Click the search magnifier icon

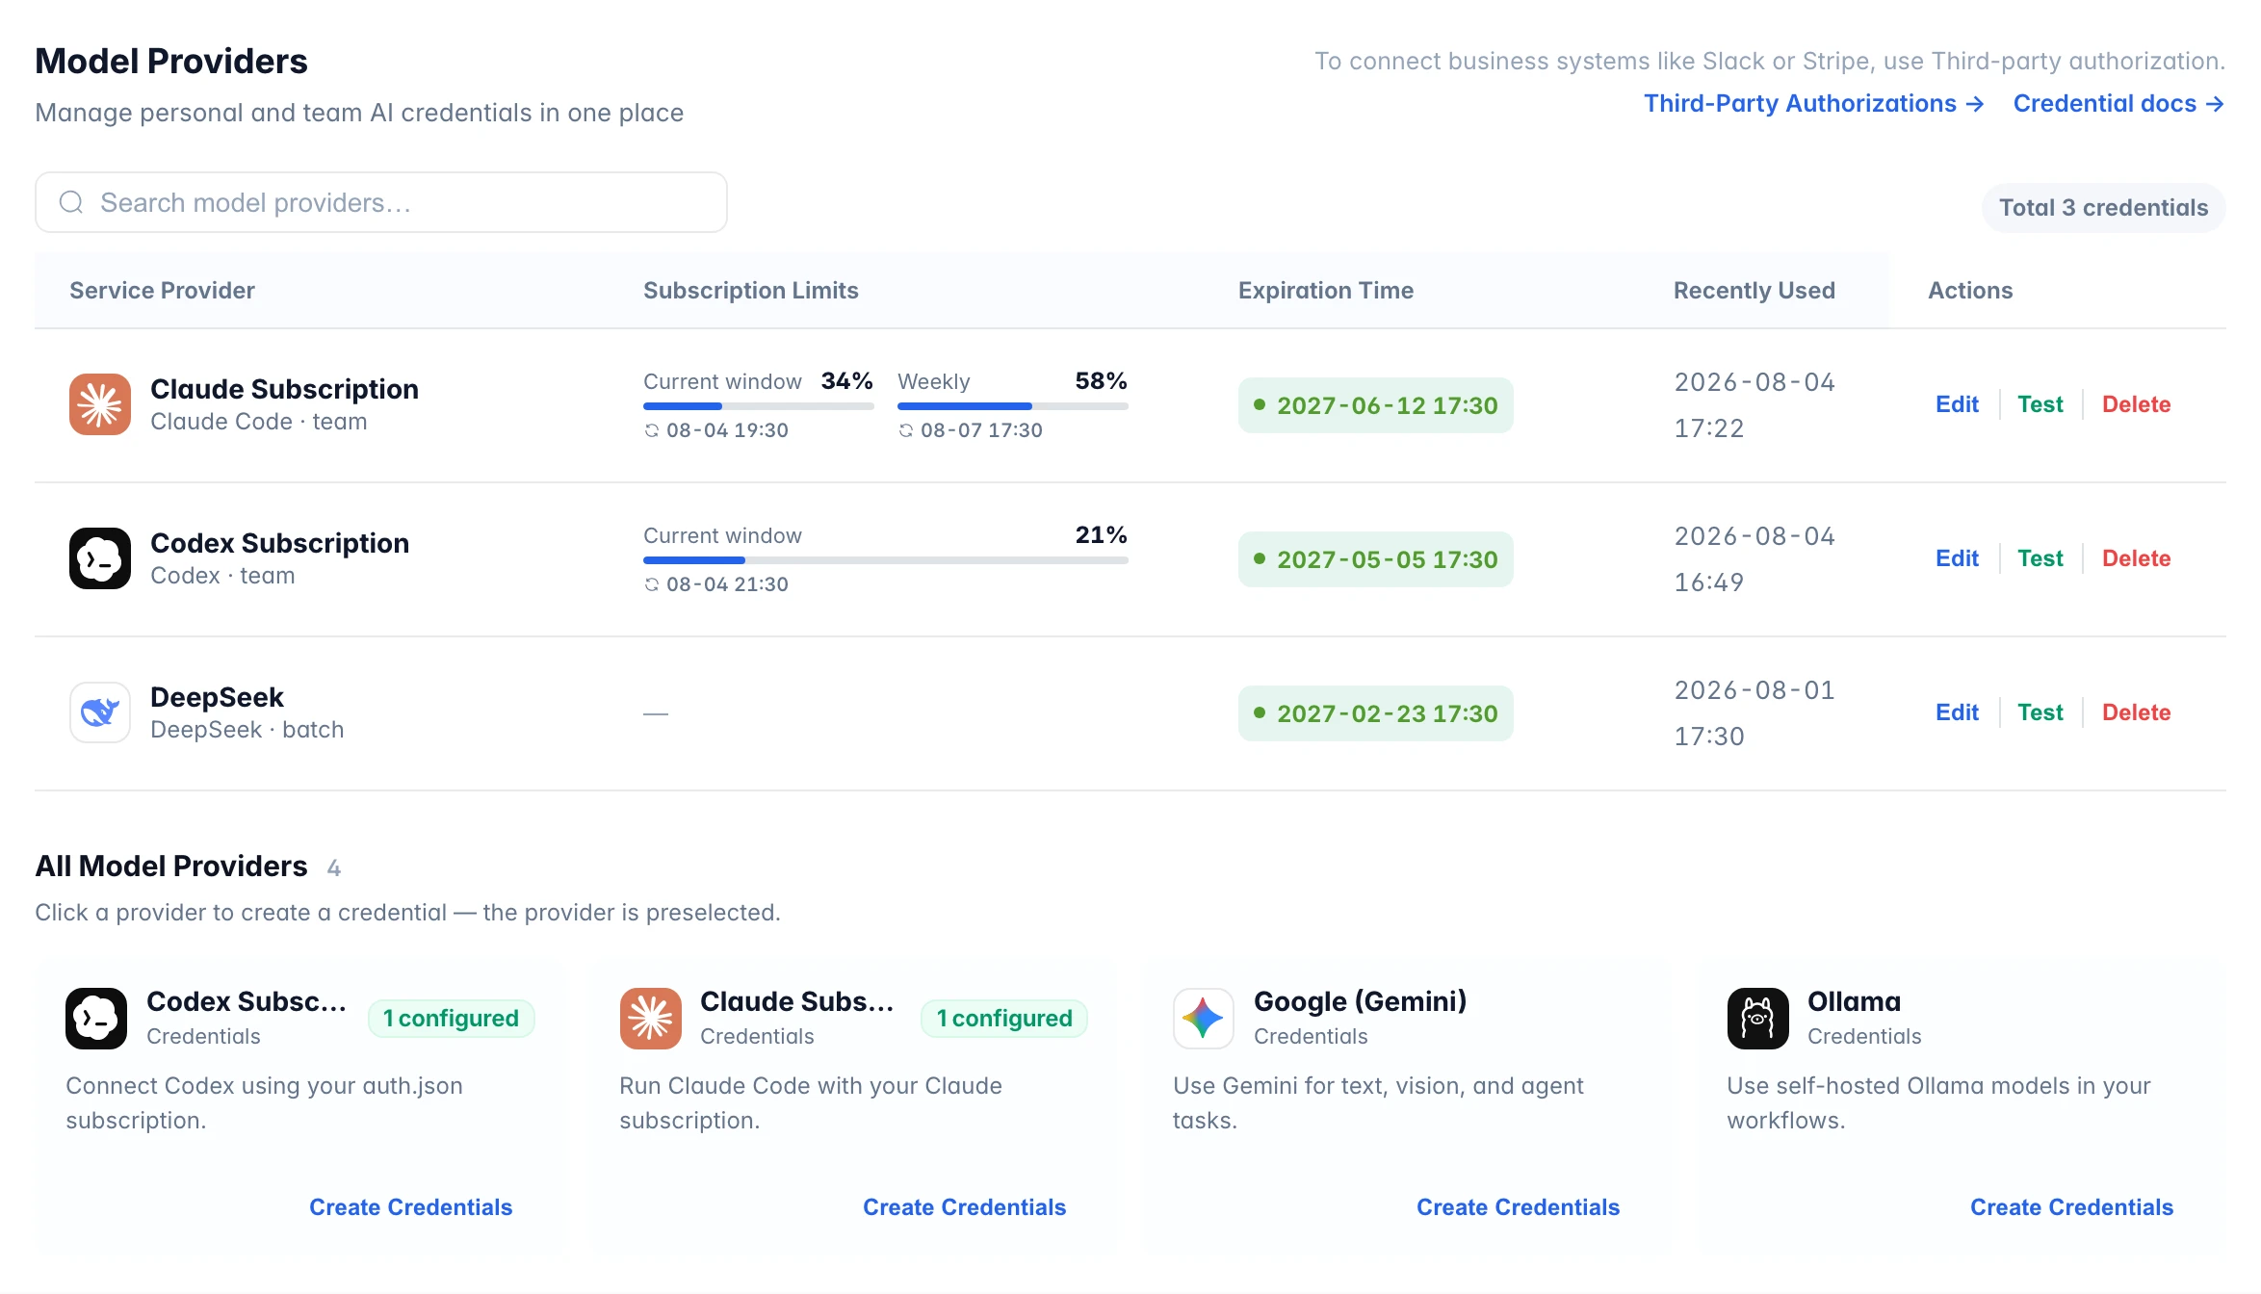(x=71, y=202)
